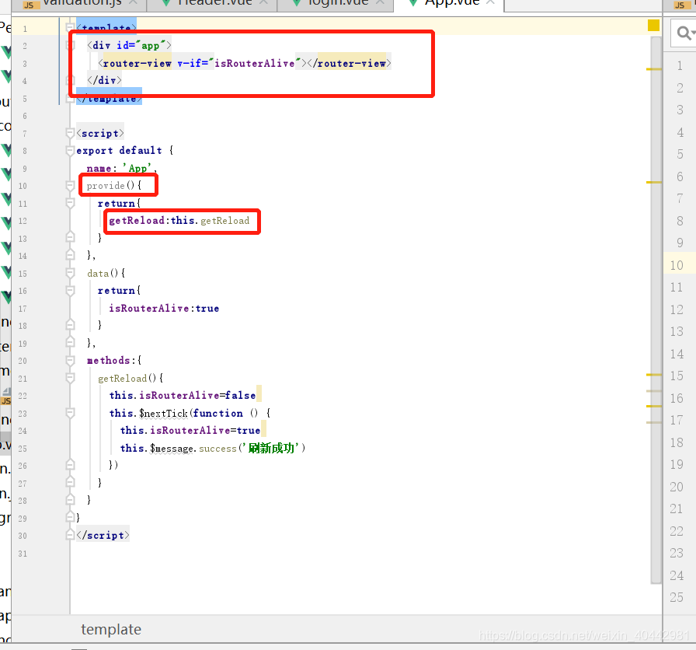Image resolution: width=696 pixels, height=650 pixels.
Task: Fold the data() function at line 15
Action: pos(70,273)
